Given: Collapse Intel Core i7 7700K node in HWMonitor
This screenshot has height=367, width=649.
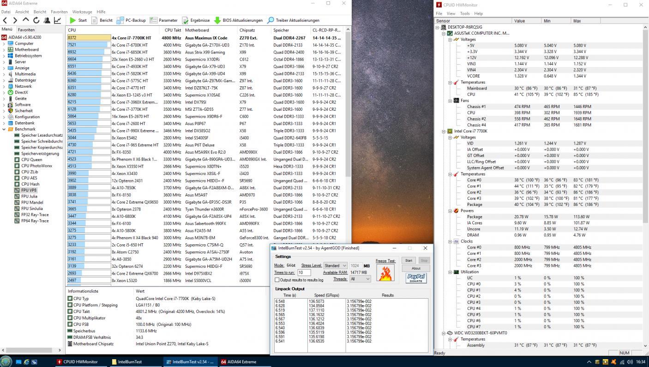Looking at the screenshot, I should point(444,131).
